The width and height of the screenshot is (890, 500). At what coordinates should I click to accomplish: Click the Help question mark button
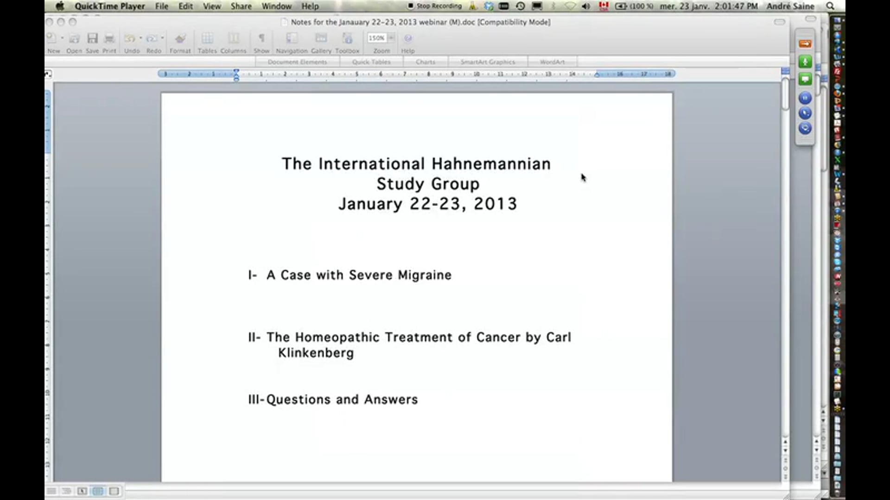(x=408, y=38)
